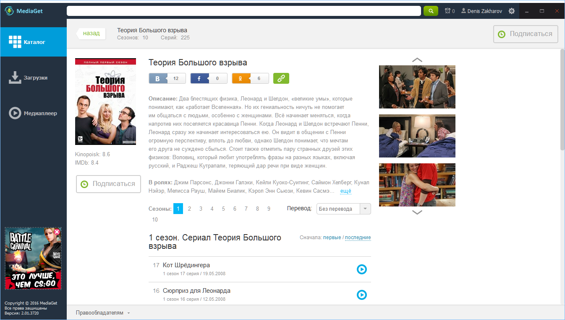Select season 5
Viewport: 565px width, 320px height.
point(223,209)
